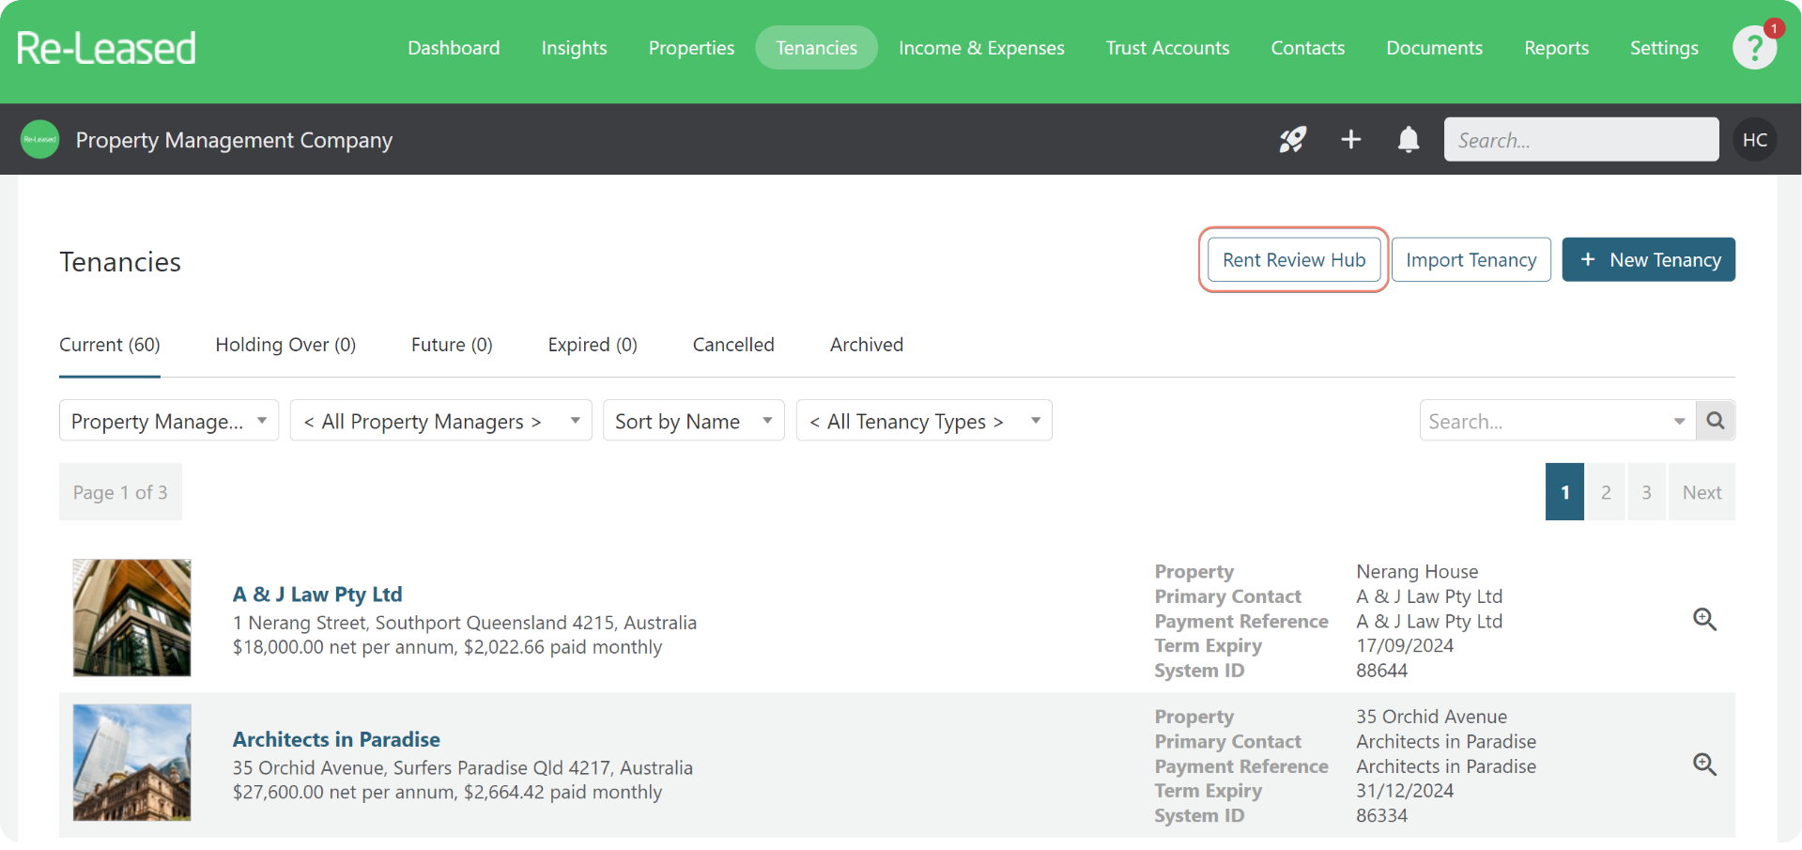
Task: Expand All Property Managers dropdown
Action: pyautogui.click(x=441, y=421)
